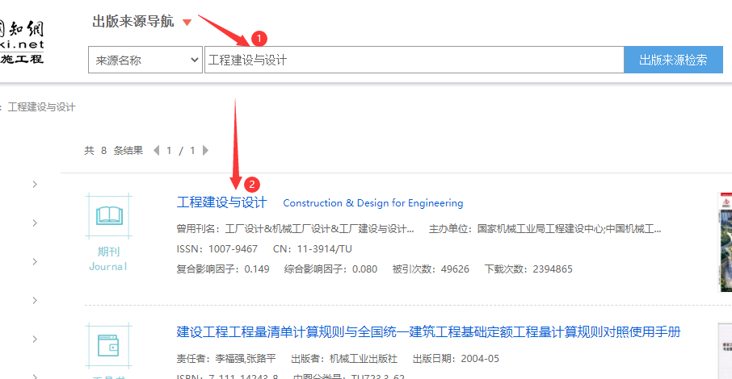The width and height of the screenshot is (732, 379).
Task: Expand the second chevron in left sidebar
Action: (35, 223)
